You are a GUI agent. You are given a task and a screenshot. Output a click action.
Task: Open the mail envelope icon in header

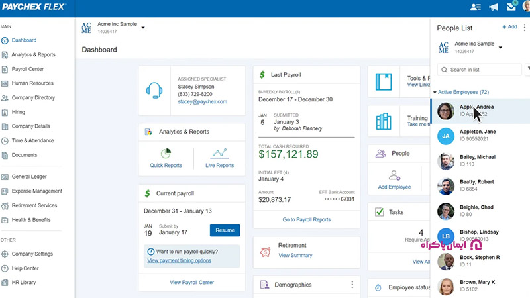click(511, 7)
